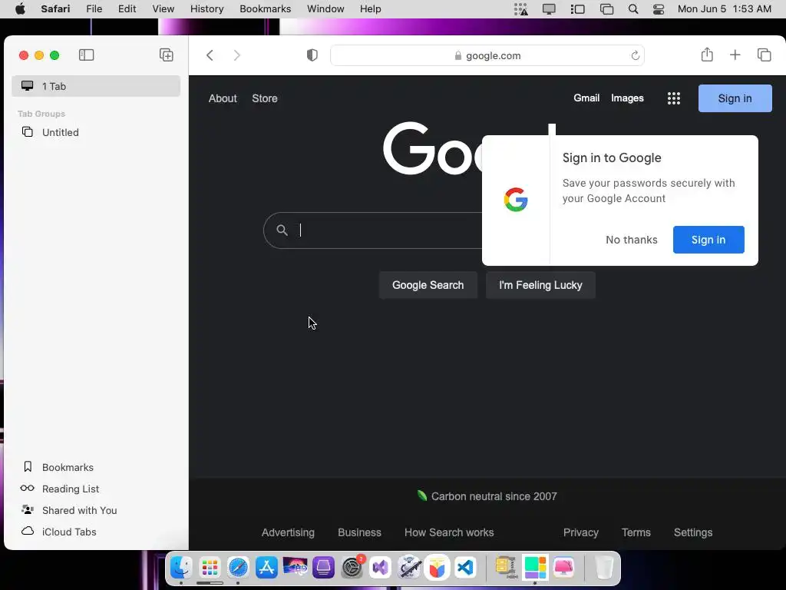Click the About link

(x=223, y=98)
